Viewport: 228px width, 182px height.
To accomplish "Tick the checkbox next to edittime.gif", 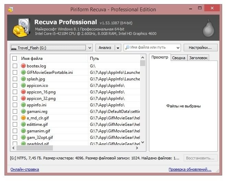I will coord(14,124).
